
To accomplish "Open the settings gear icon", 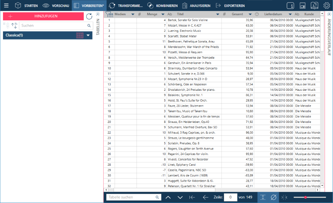I will pyautogui.click(x=326, y=6).
